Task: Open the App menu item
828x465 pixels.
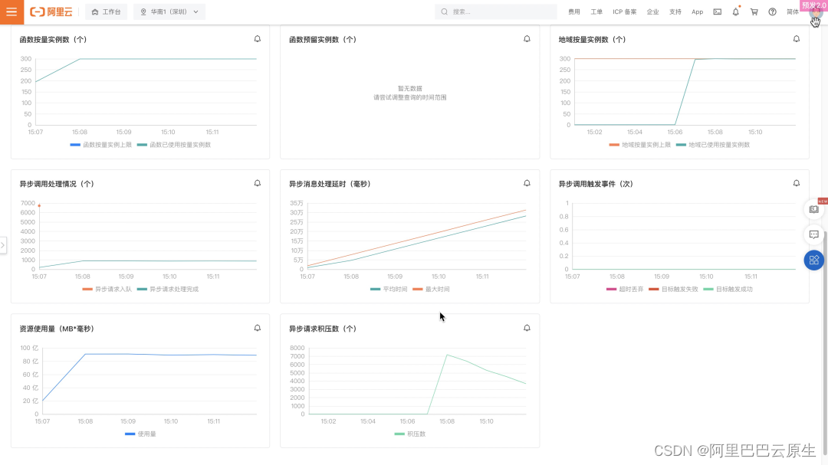Action: (697, 11)
